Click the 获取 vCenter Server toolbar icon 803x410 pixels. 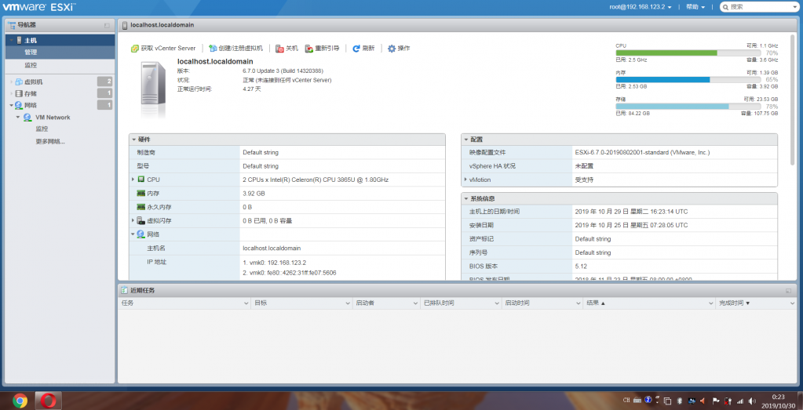click(135, 49)
